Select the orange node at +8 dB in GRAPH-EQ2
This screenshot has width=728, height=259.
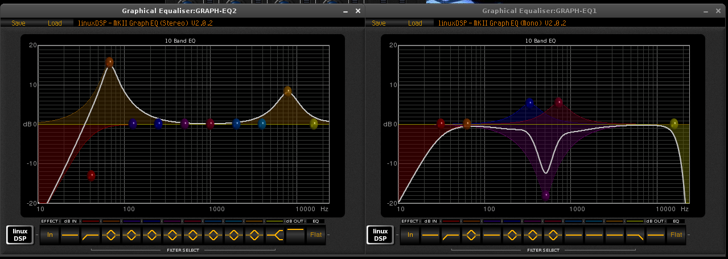(288, 91)
